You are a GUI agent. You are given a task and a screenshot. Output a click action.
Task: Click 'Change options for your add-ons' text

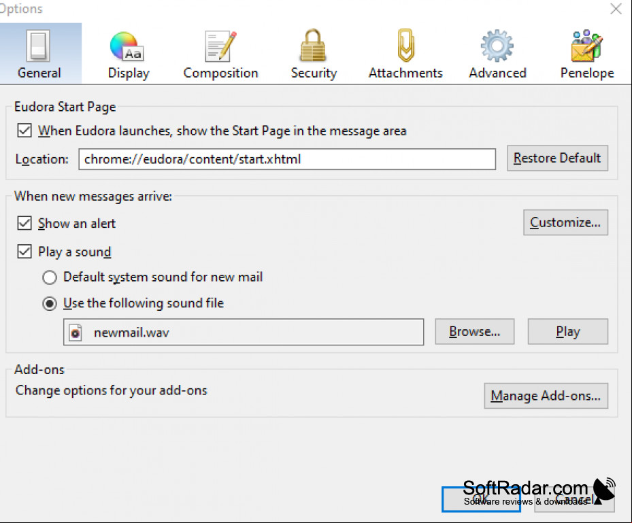click(x=112, y=390)
